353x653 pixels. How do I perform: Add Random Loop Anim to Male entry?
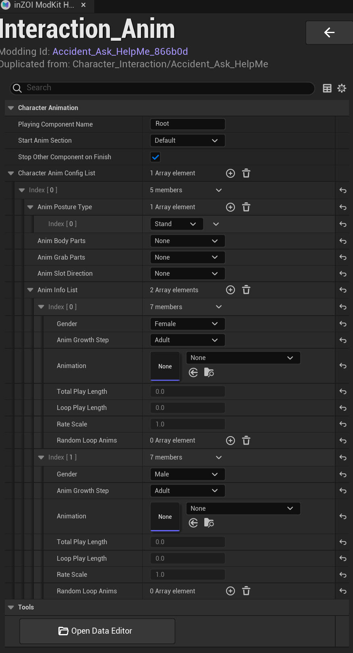click(230, 591)
